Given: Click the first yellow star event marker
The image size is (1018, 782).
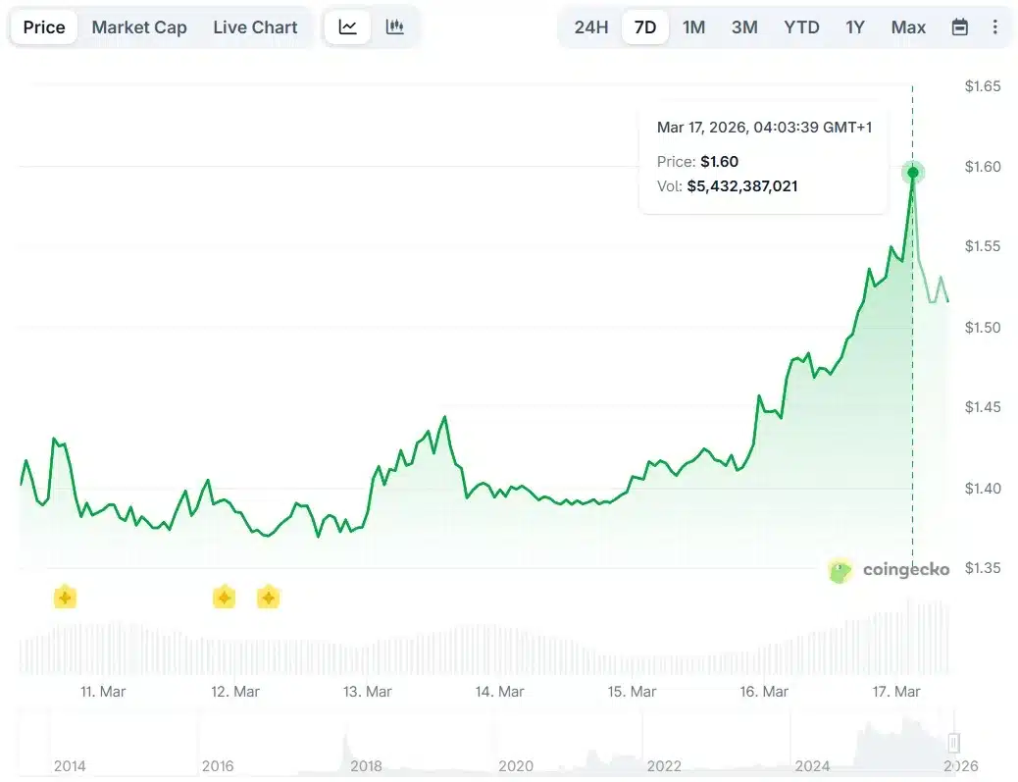Looking at the screenshot, I should (x=65, y=597).
